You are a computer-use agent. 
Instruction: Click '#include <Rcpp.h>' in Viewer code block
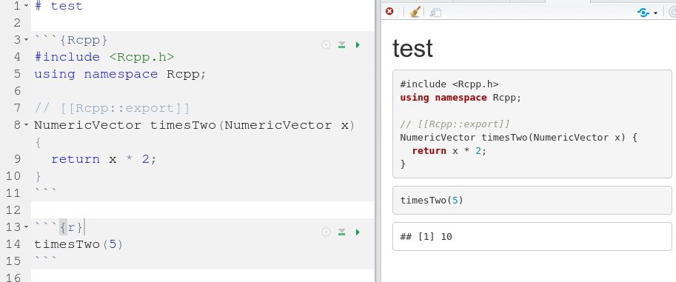[449, 84]
